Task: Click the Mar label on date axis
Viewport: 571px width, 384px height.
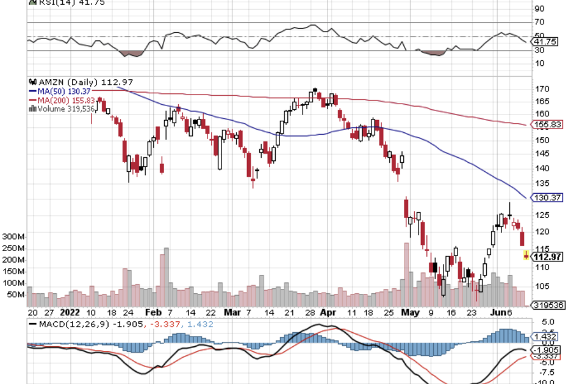Action: click(232, 311)
